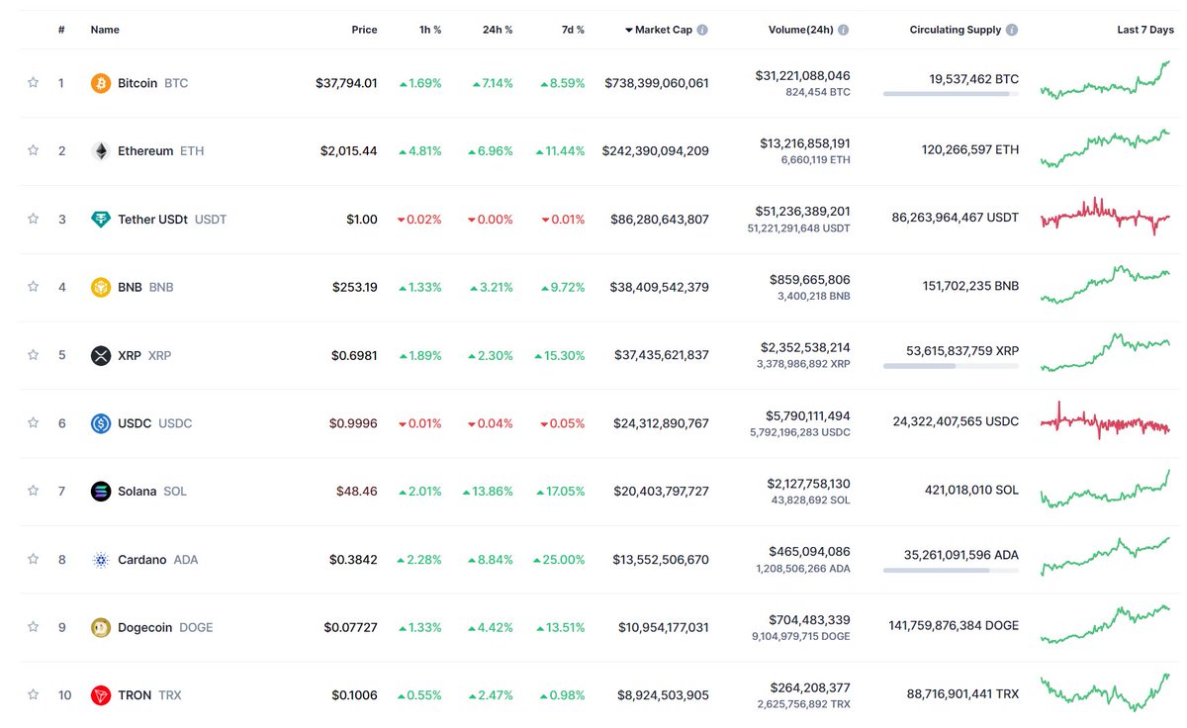
Task: Click the Solana SOL logo
Action: (x=100, y=491)
